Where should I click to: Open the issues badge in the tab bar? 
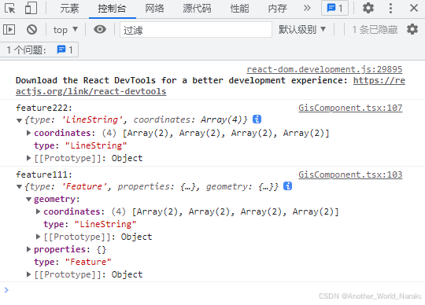click(x=334, y=8)
